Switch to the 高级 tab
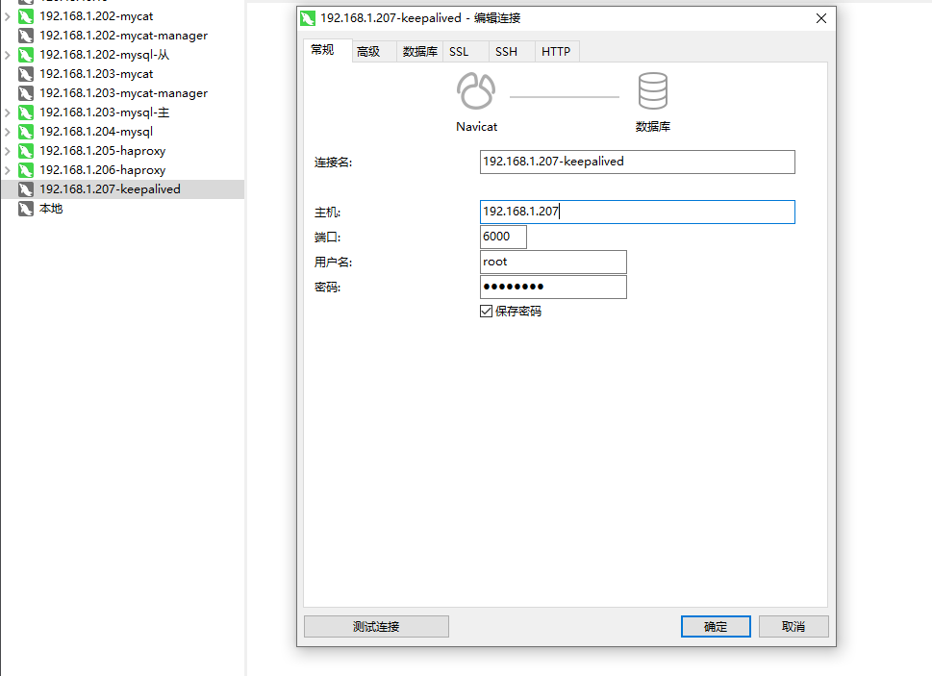This screenshot has height=676, width=932. click(374, 52)
